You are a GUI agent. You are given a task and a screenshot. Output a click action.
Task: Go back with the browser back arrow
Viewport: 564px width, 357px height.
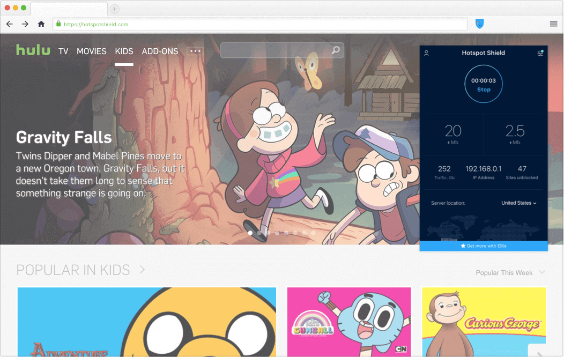coord(10,24)
